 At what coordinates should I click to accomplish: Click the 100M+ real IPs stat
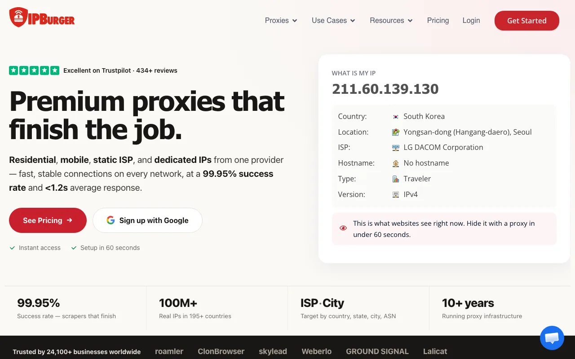[195, 309]
